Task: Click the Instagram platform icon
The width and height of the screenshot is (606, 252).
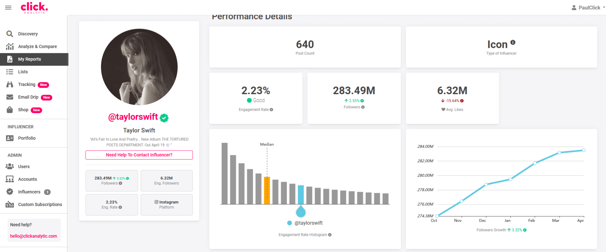Action: tap(156, 202)
